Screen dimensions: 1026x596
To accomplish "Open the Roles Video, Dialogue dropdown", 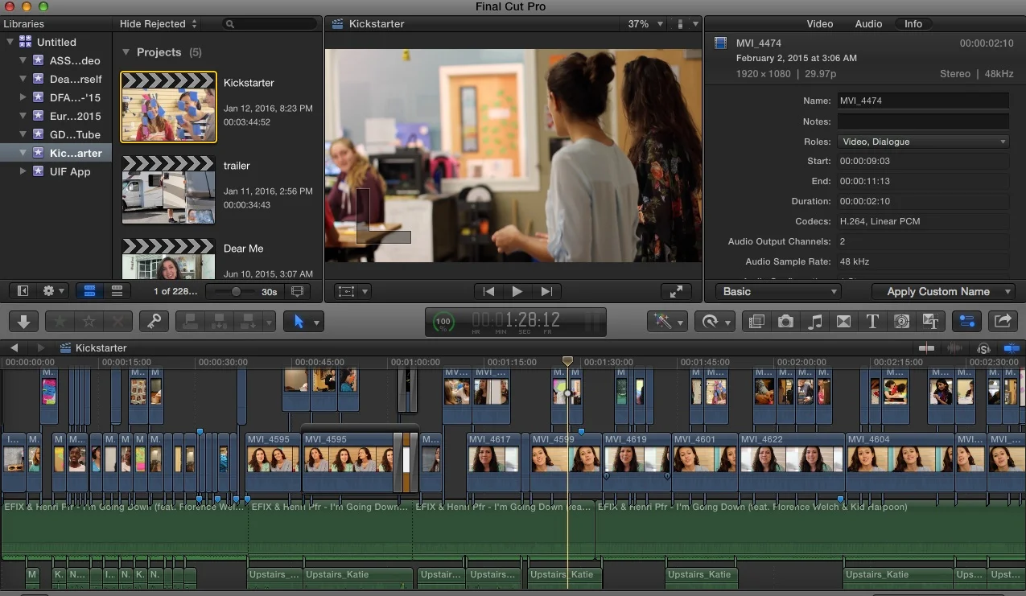I will 923,142.
